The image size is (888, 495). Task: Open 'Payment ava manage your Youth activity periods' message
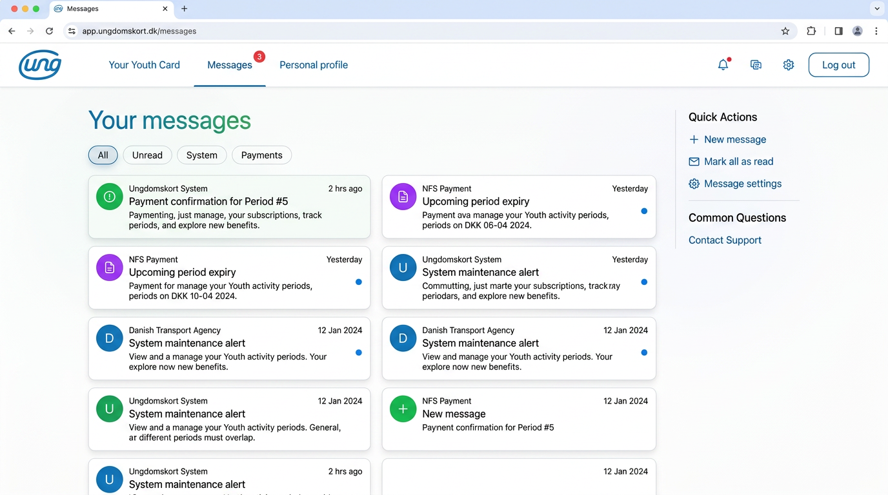tap(519, 207)
